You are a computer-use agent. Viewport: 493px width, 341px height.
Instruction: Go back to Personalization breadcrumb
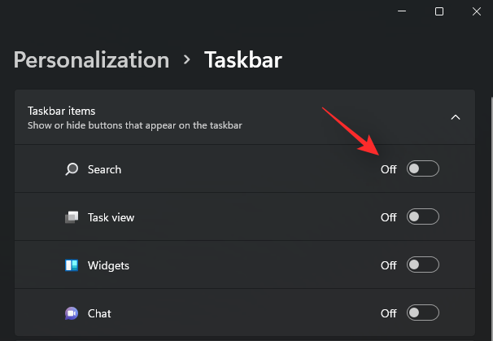(x=92, y=59)
